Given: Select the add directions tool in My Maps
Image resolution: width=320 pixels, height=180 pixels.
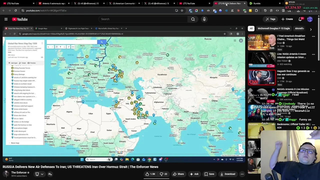Looking at the screenshot, I should [x=68, y=47].
